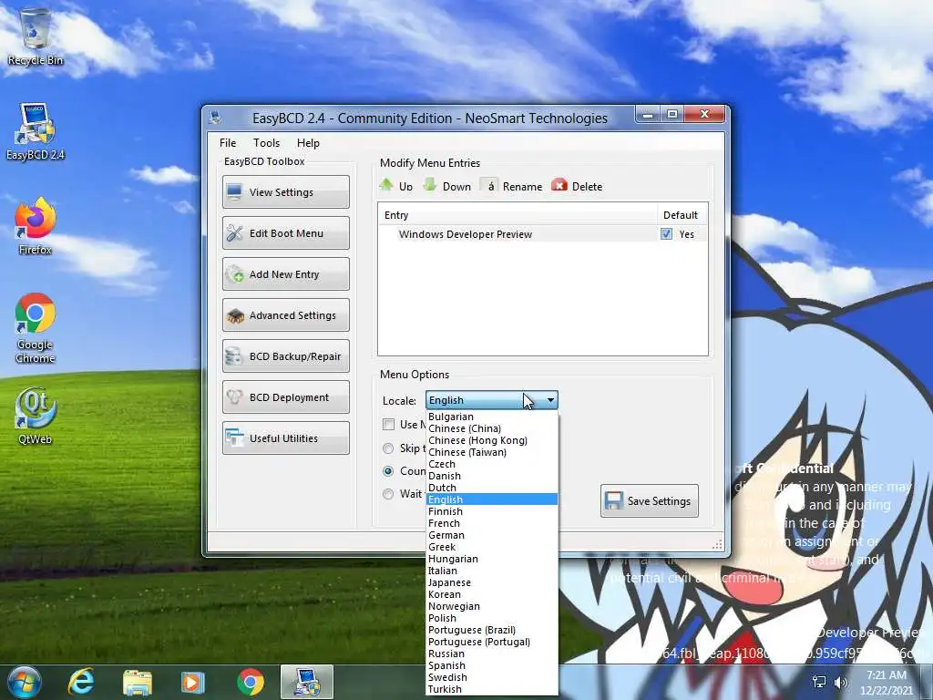The width and height of the screenshot is (933, 700).
Task: Click the green Up arrow icon
Action: 386,185
